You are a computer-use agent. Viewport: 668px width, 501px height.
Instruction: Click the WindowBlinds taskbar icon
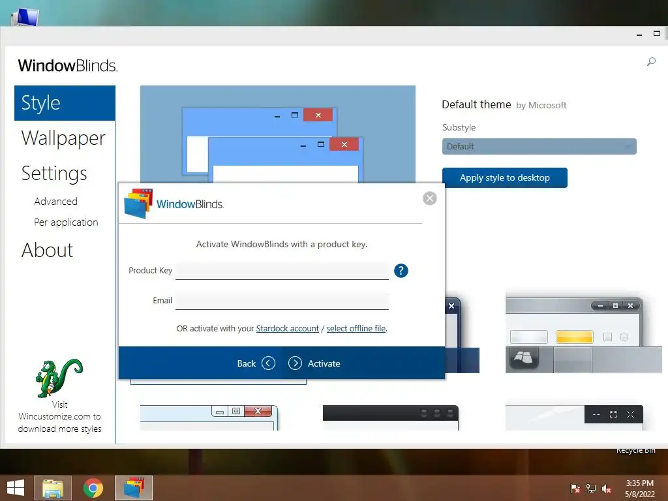click(x=134, y=488)
